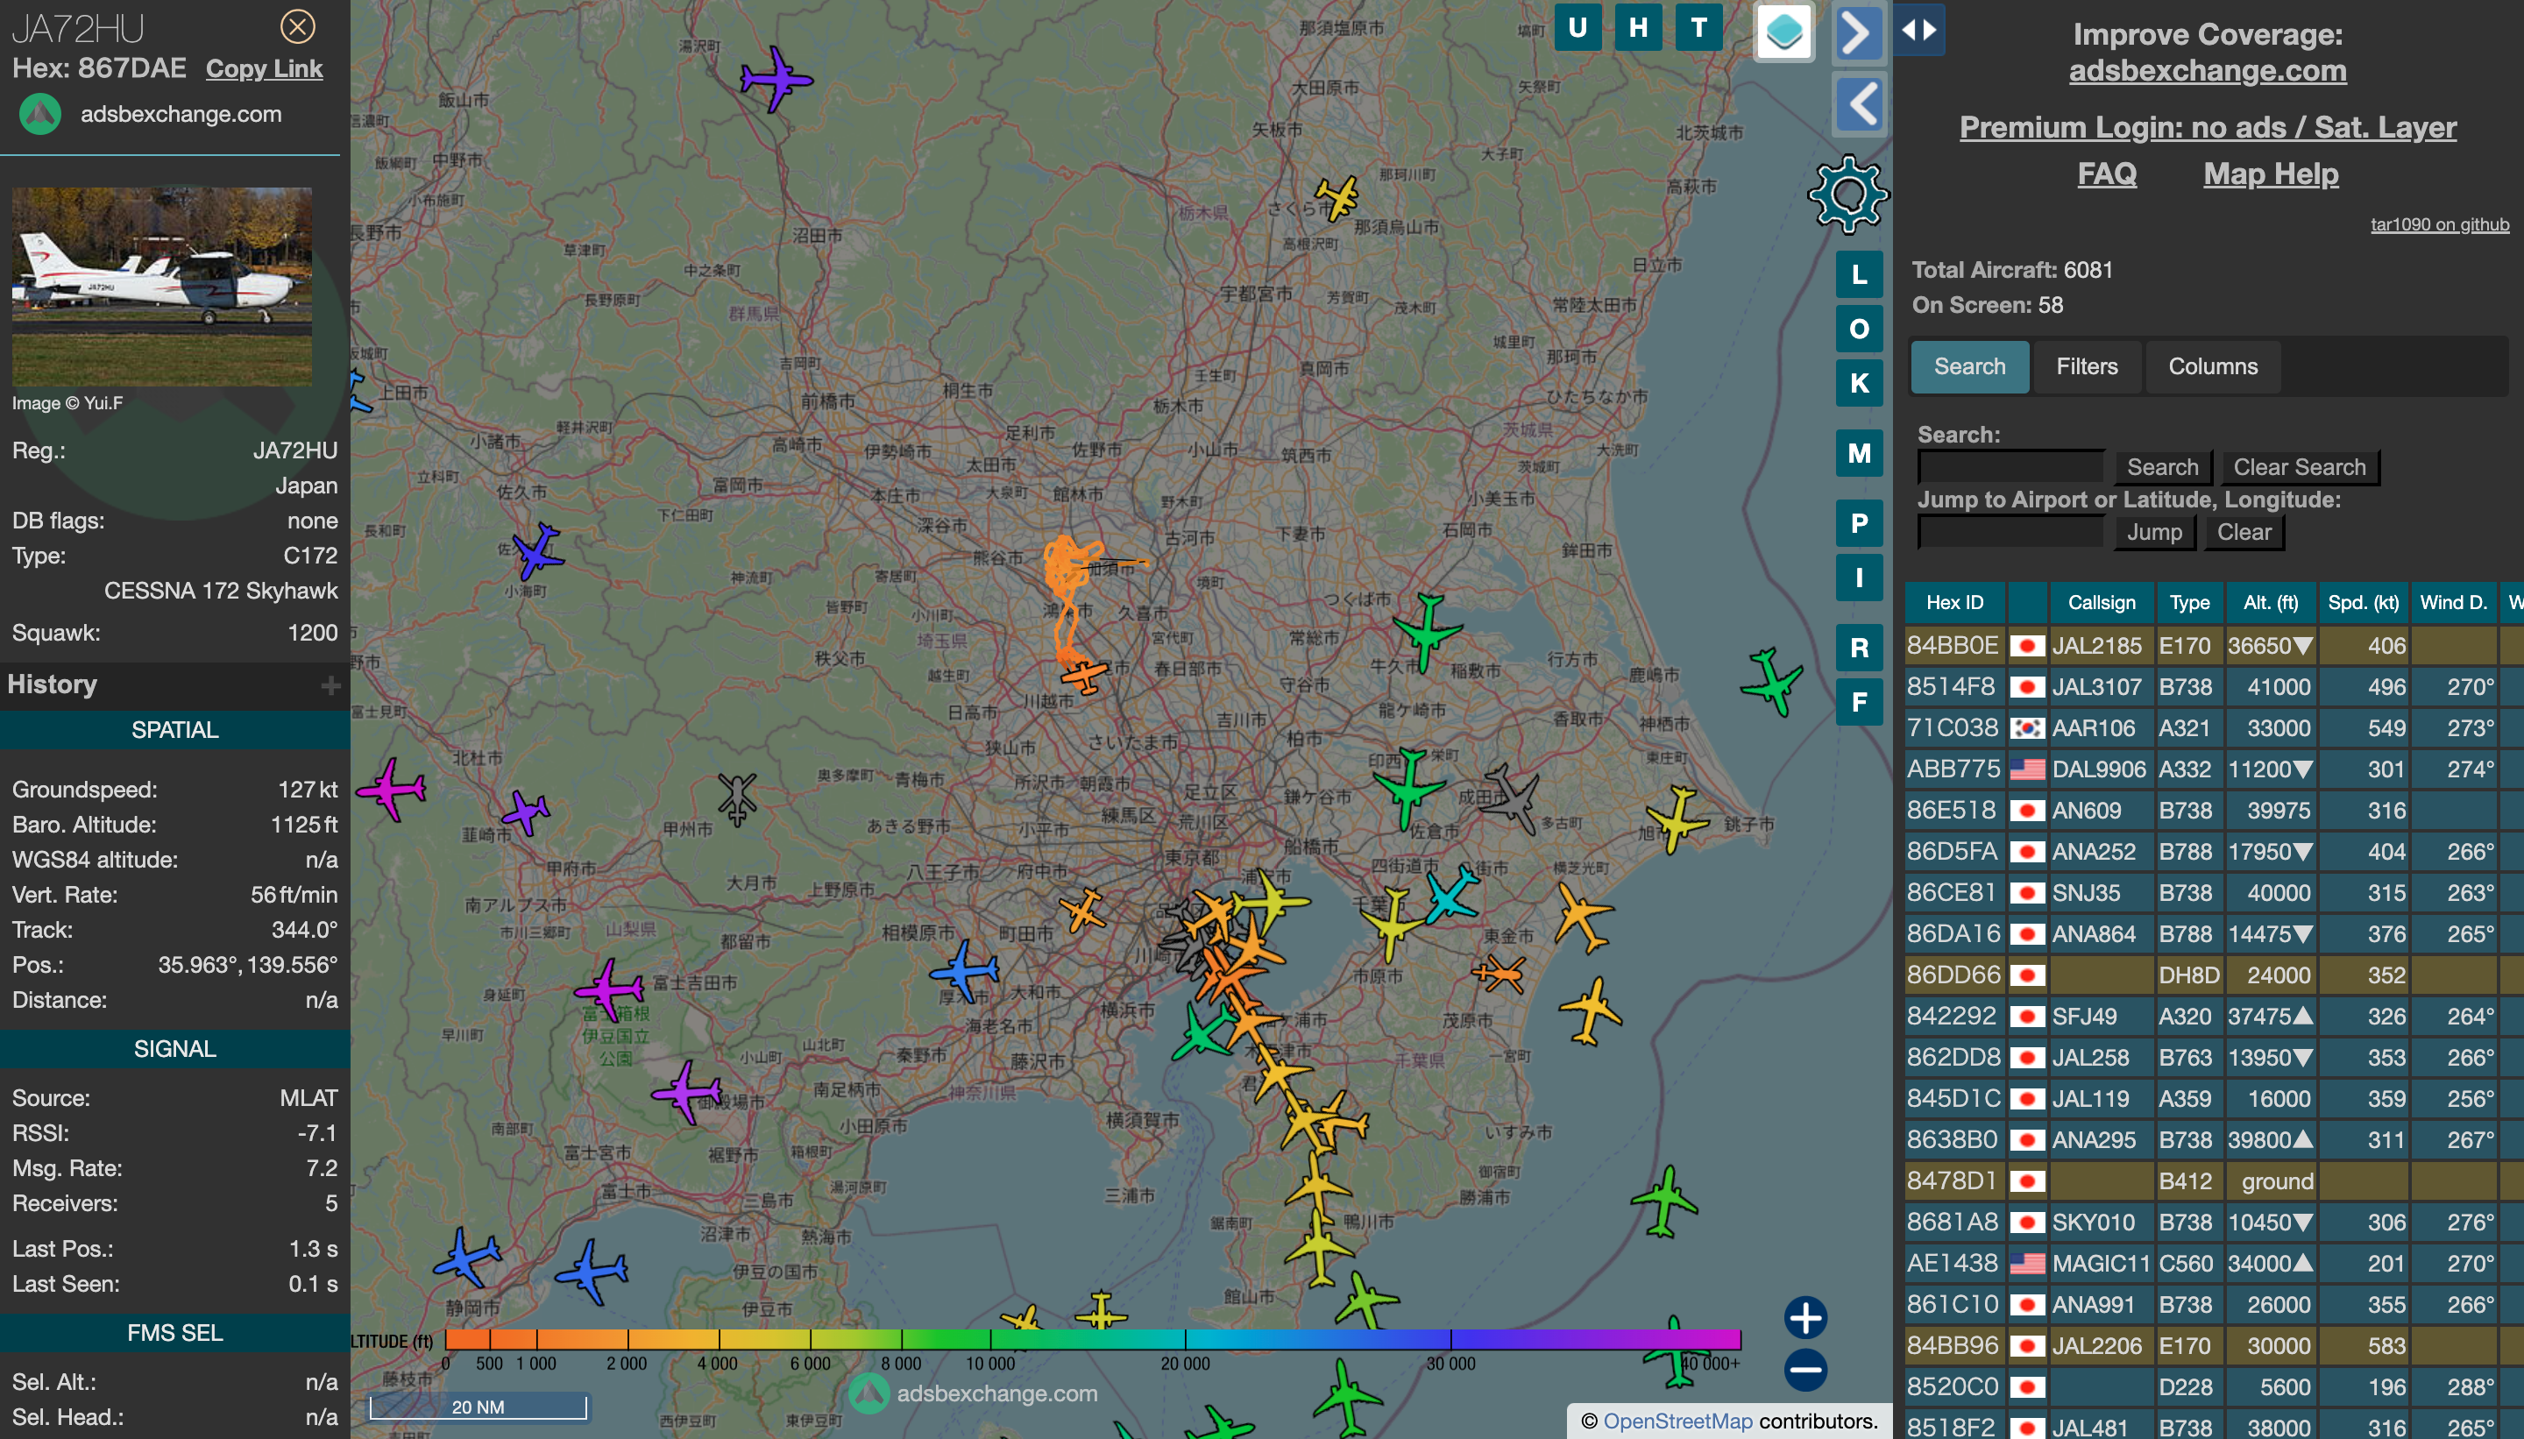Toggle the K map button
Screen dimensions: 2524x1439
coord(1859,382)
